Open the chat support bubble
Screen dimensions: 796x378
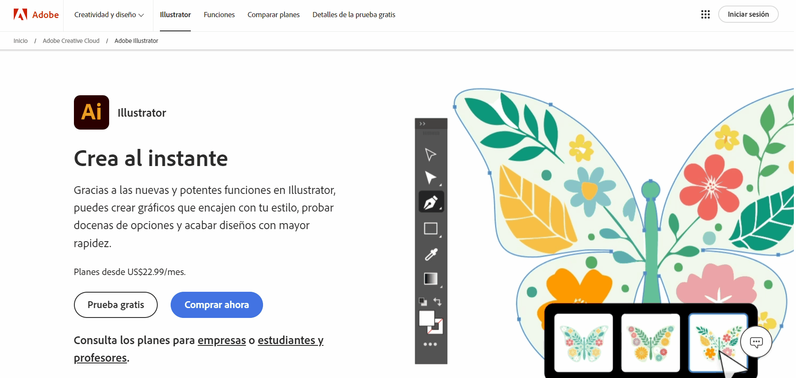pos(756,342)
